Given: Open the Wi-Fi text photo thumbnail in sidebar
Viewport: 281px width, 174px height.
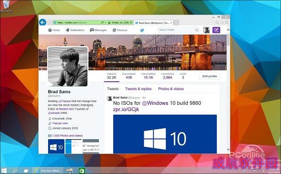Looking at the screenshot, I should [x=91, y=146].
